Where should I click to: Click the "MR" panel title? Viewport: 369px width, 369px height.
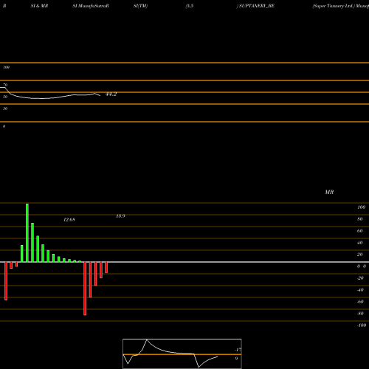(x=329, y=192)
